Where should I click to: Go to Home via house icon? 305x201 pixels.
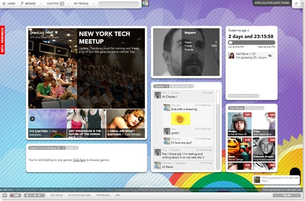(4, 3)
